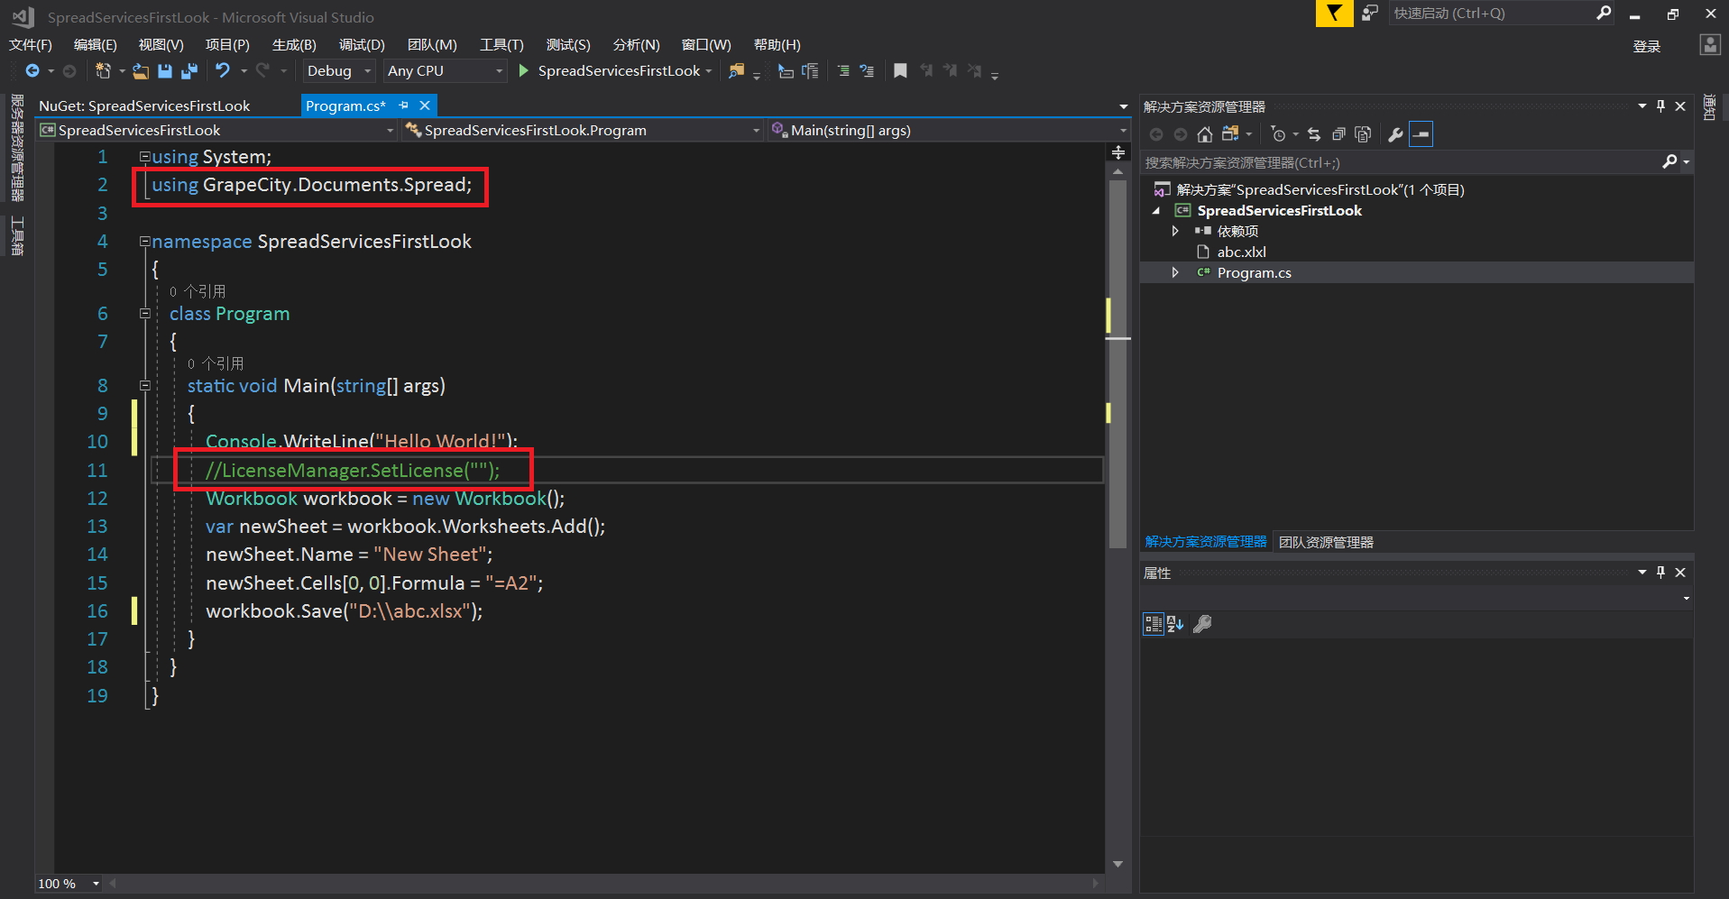
Task: Click Home icon in Solution Explorer toolbar
Action: (1204, 134)
